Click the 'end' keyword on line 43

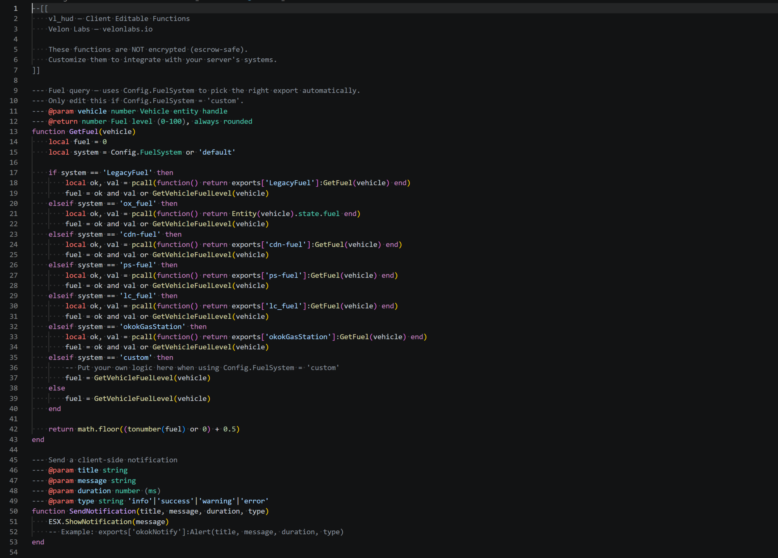38,439
